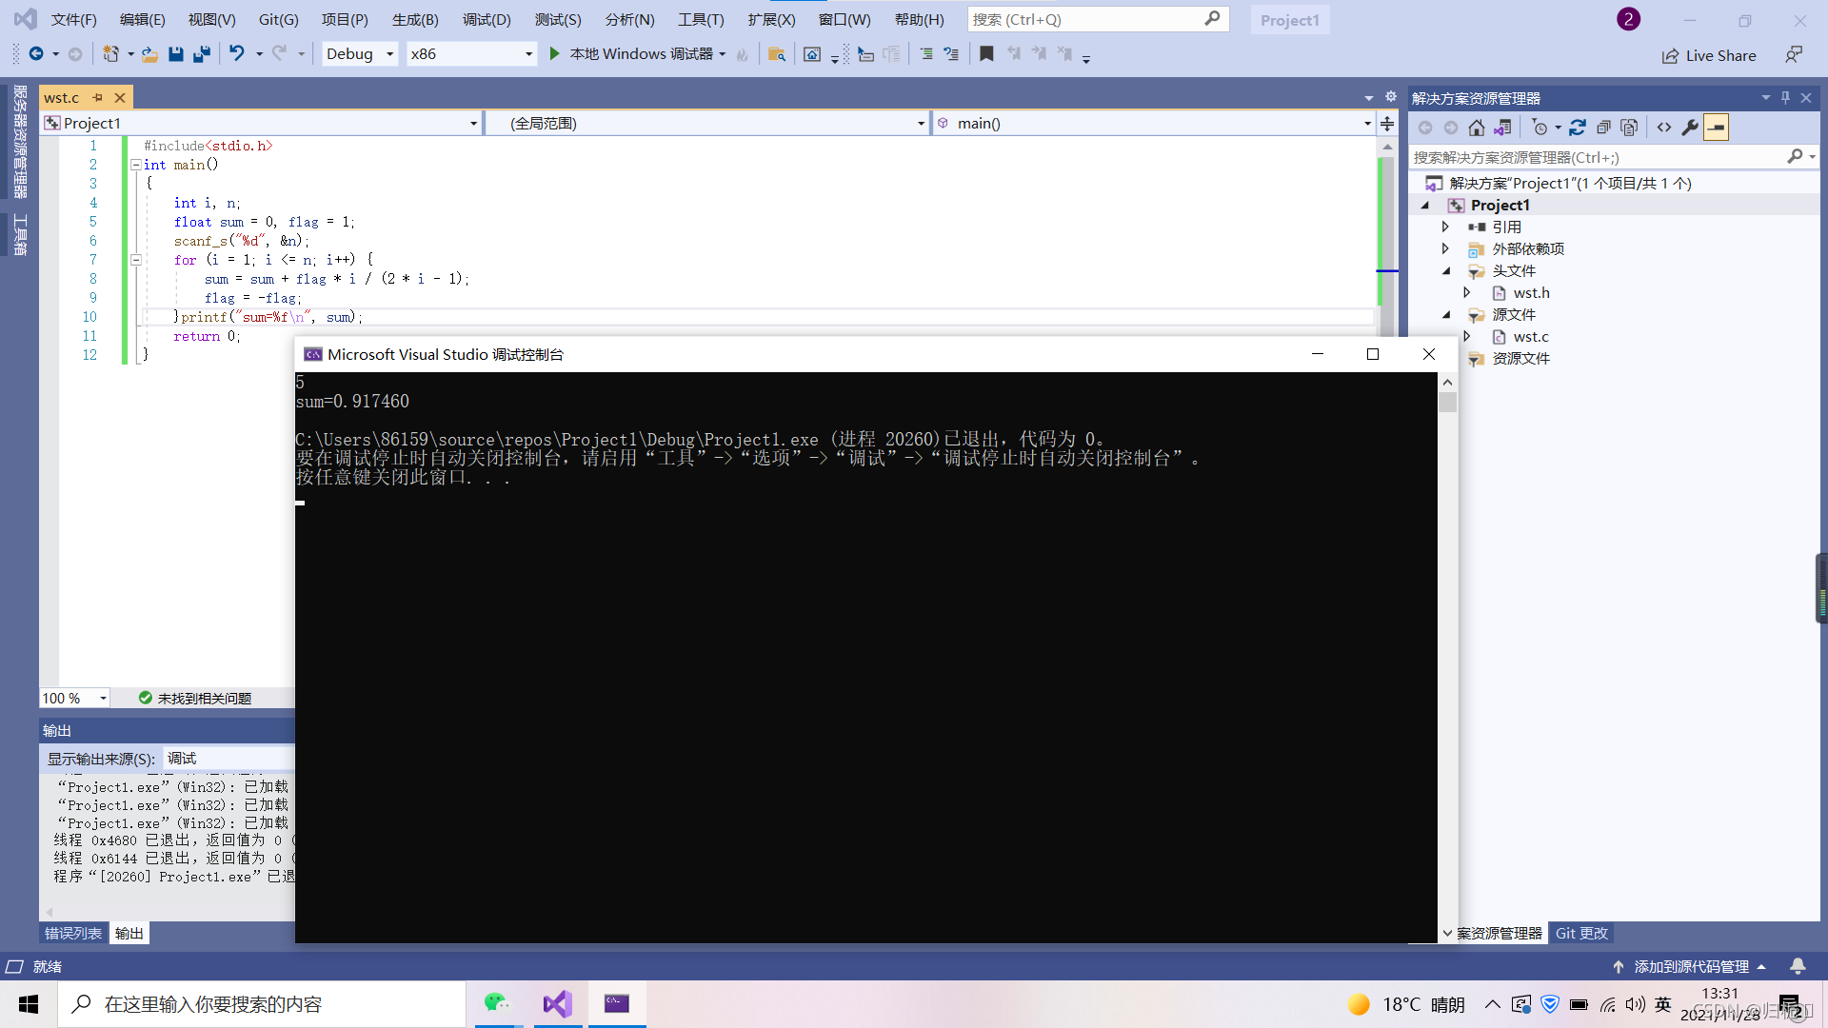The width and height of the screenshot is (1828, 1028).
Task: Sync with active document in Solution Explorer
Action: (1578, 128)
